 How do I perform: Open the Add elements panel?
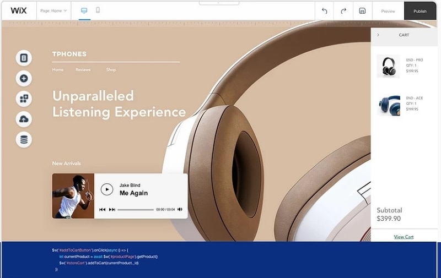pyautogui.click(x=24, y=78)
